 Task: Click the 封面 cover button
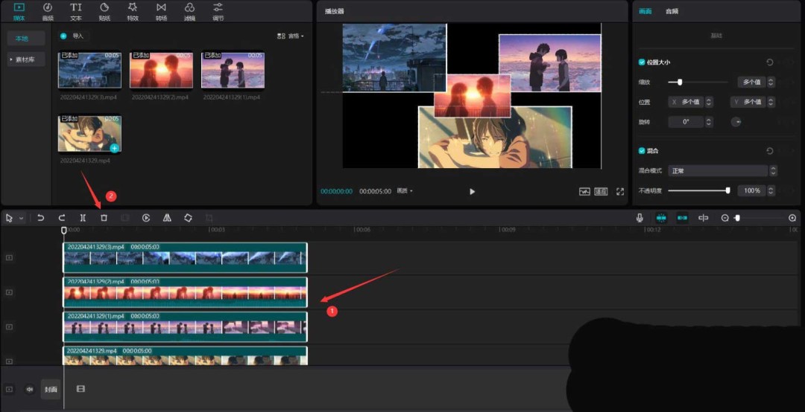pos(51,389)
